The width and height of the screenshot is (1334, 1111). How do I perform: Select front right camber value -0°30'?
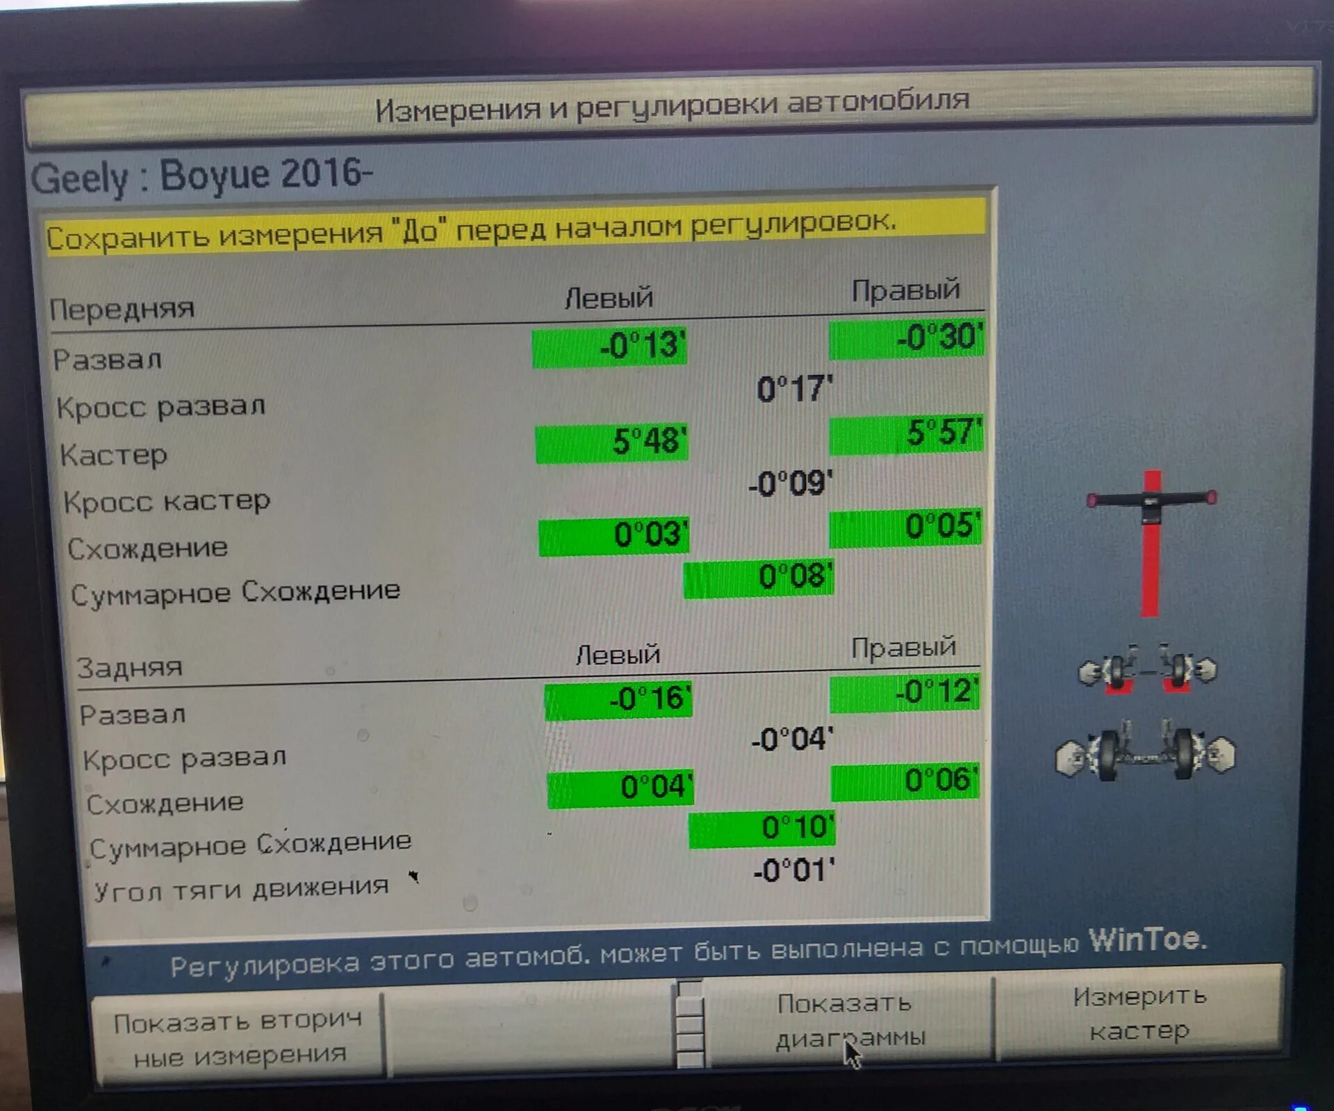(907, 339)
